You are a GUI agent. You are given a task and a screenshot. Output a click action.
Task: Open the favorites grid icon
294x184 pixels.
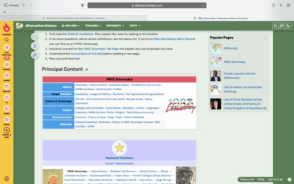click(5, 12)
